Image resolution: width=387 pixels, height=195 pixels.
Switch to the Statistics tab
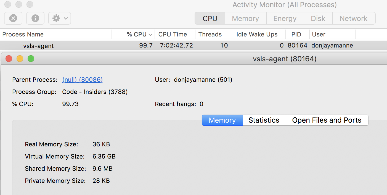coord(264,120)
